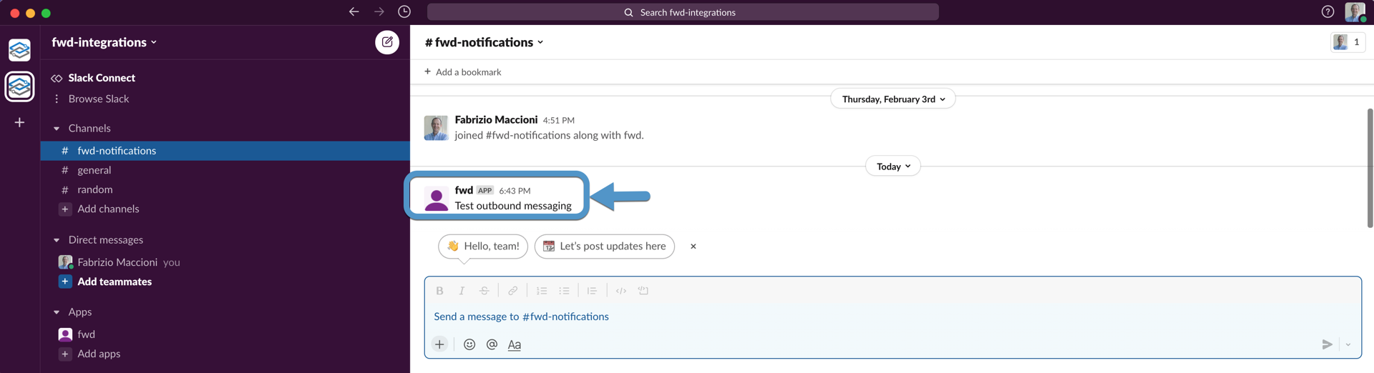1374x373 pixels.
Task: Switch to the first workspace icon
Action: (19, 49)
